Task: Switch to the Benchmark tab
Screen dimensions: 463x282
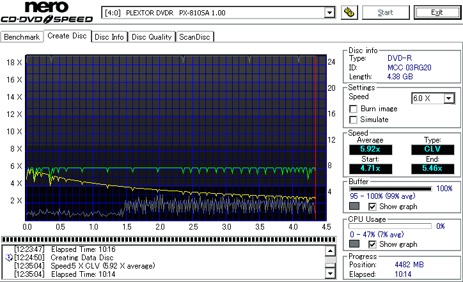Action: pyautogui.click(x=22, y=37)
